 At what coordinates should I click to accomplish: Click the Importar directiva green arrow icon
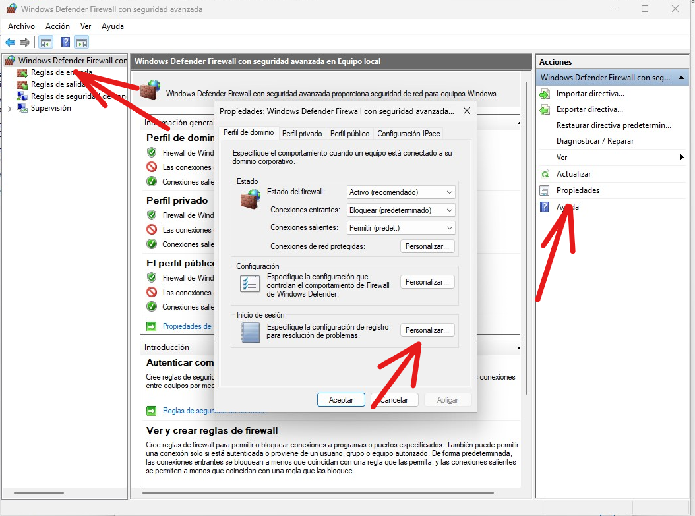click(x=545, y=94)
